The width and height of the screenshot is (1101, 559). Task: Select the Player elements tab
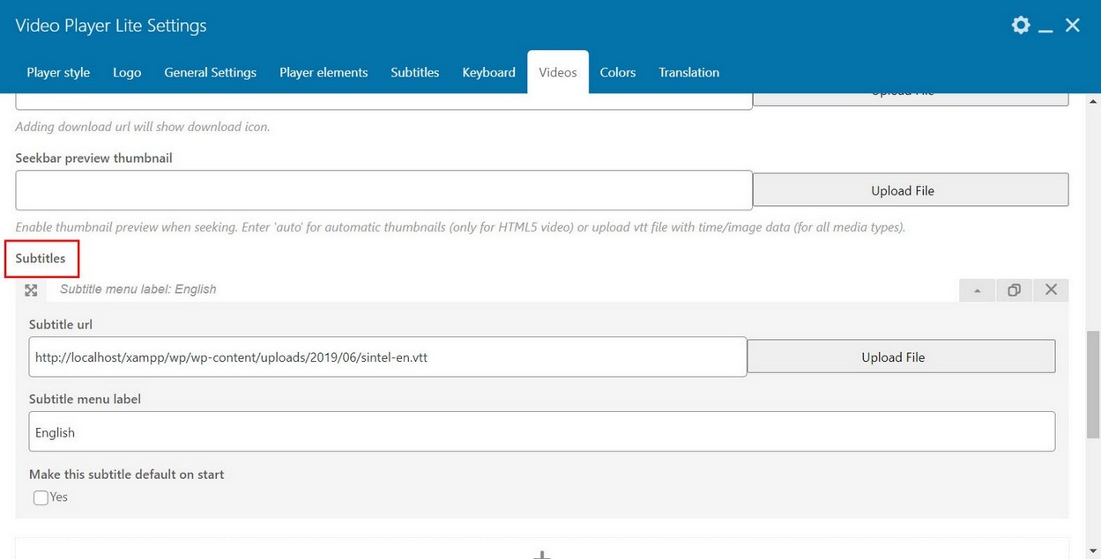pyautogui.click(x=324, y=72)
